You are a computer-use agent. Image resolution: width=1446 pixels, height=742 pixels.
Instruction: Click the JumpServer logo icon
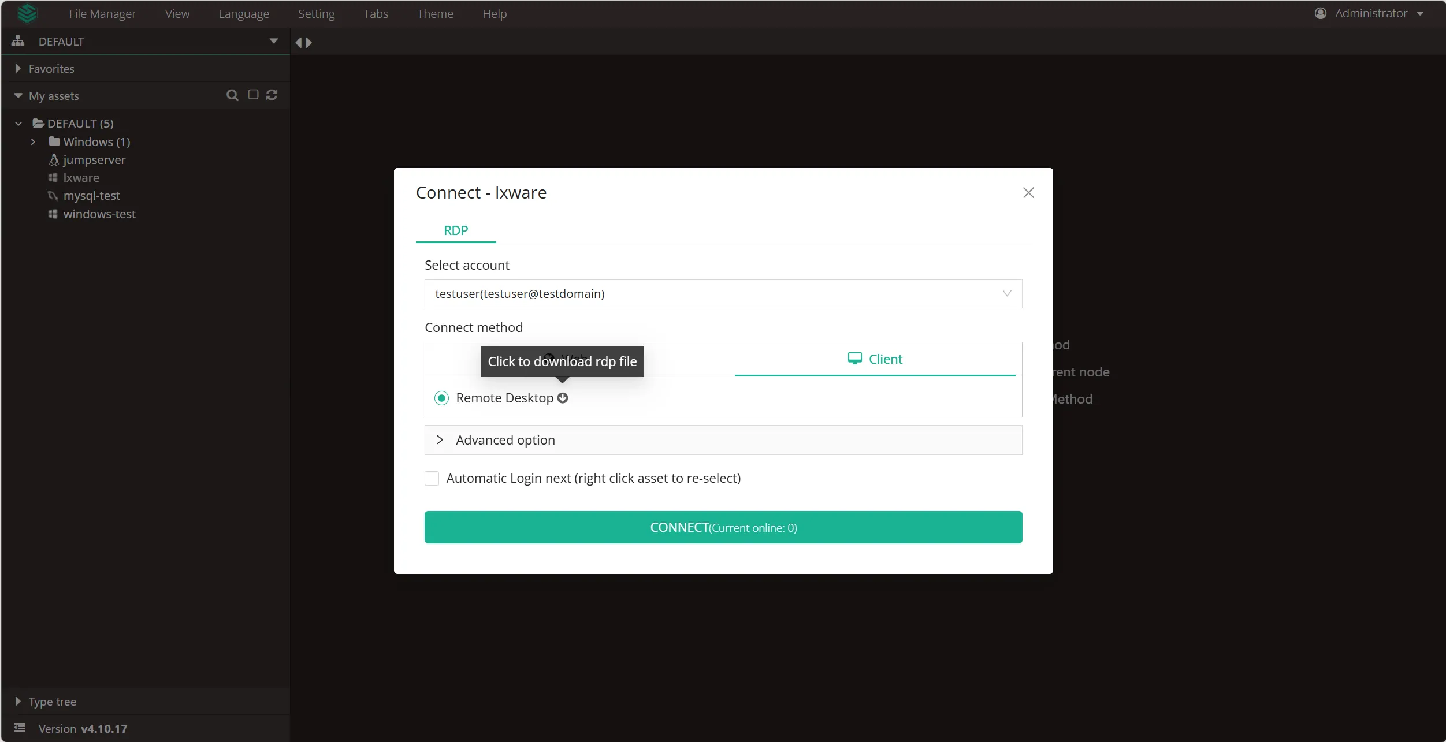tap(27, 13)
